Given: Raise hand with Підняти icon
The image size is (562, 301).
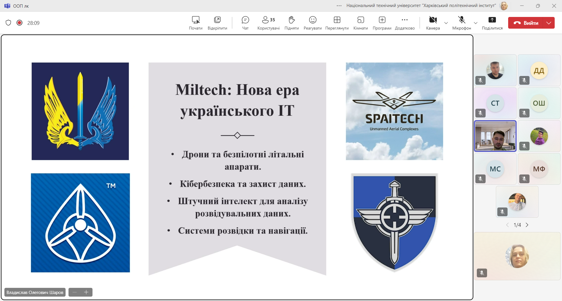Looking at the screenshot, I should pos(292,23).
